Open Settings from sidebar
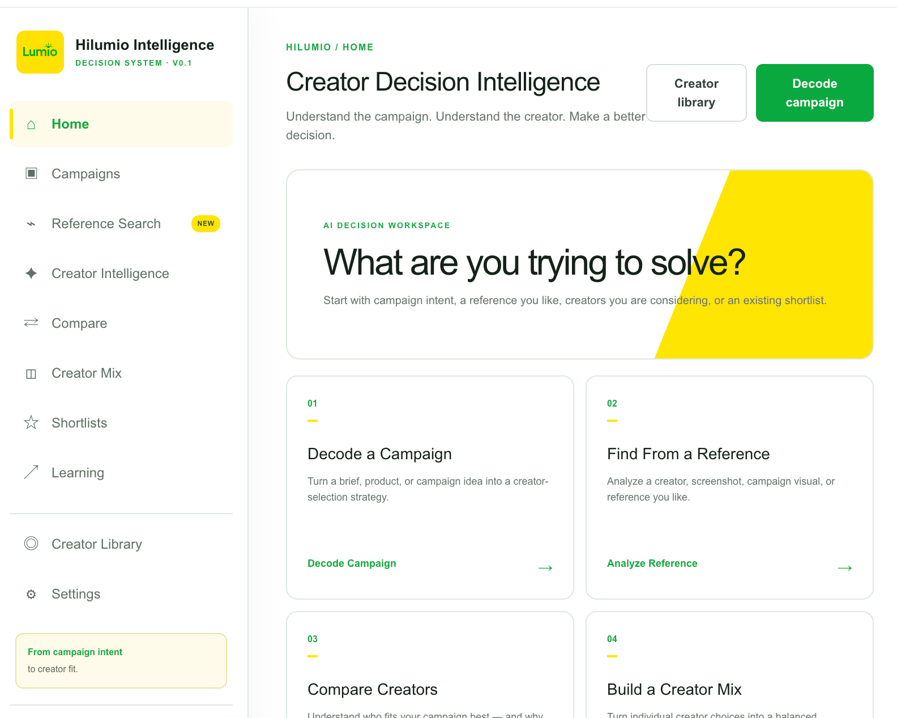This screenshot has height=718, width=897. click(x=121, y=594)
